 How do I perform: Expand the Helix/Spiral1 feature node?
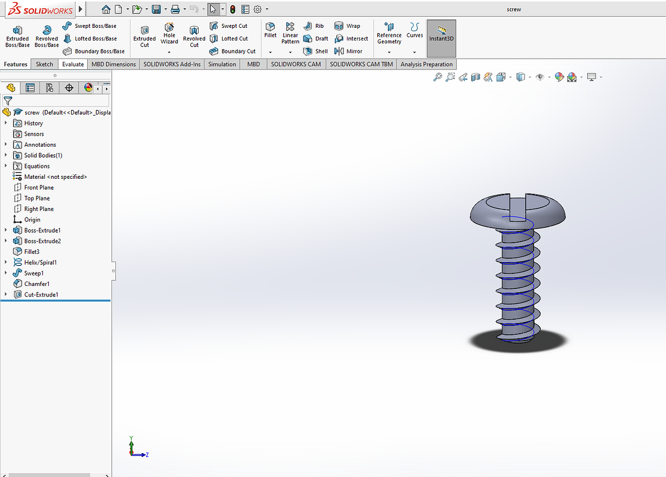6,262
